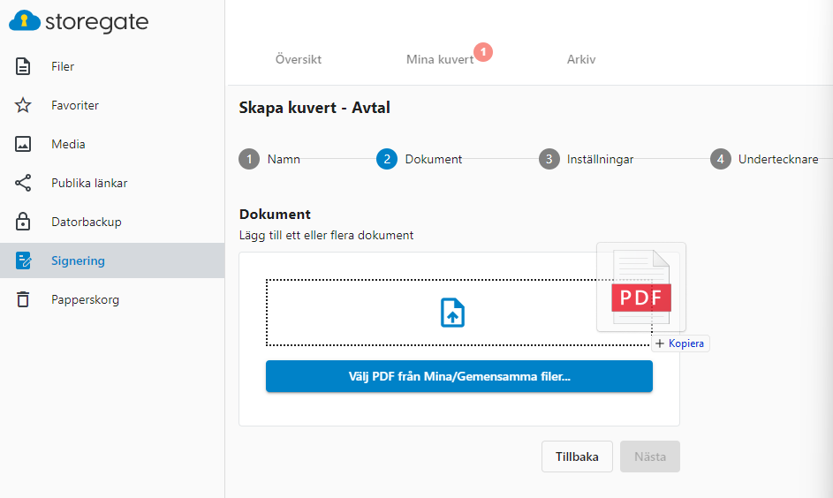Open Media using the image icon

point(23,144)
